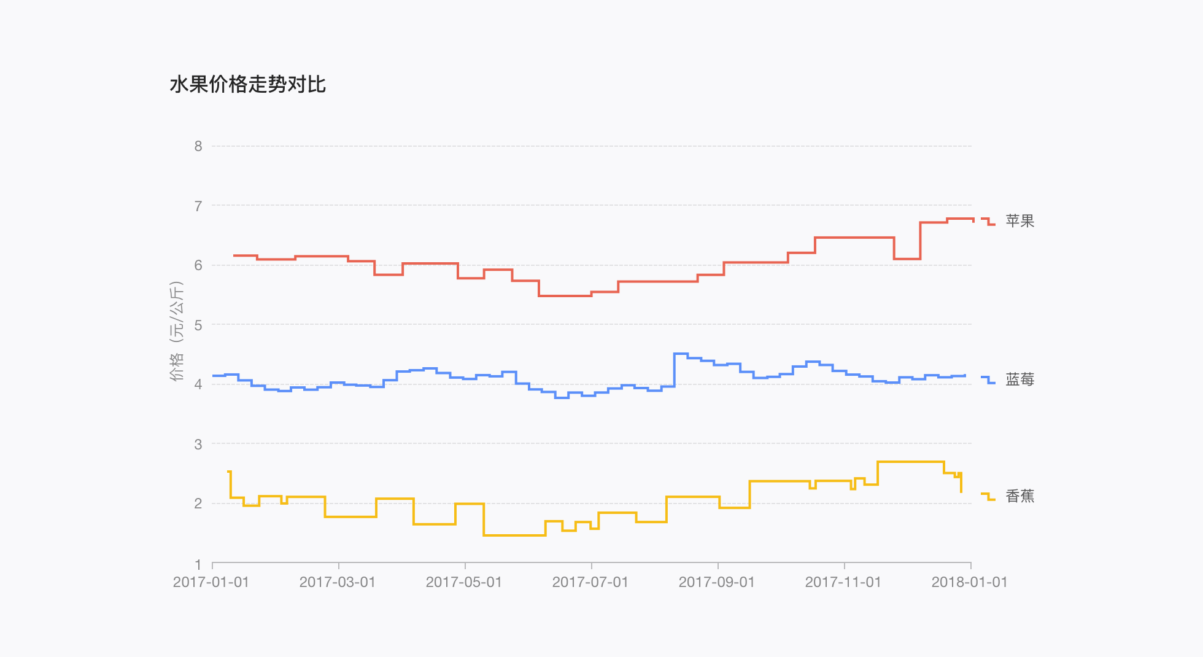Click the y-axis value 5
The width and height of the screenshot is (1203, 657).
click(x=198, y=325)
